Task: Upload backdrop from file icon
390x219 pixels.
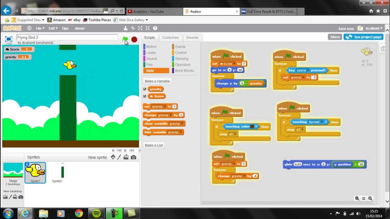Action: tap(15, 197)
